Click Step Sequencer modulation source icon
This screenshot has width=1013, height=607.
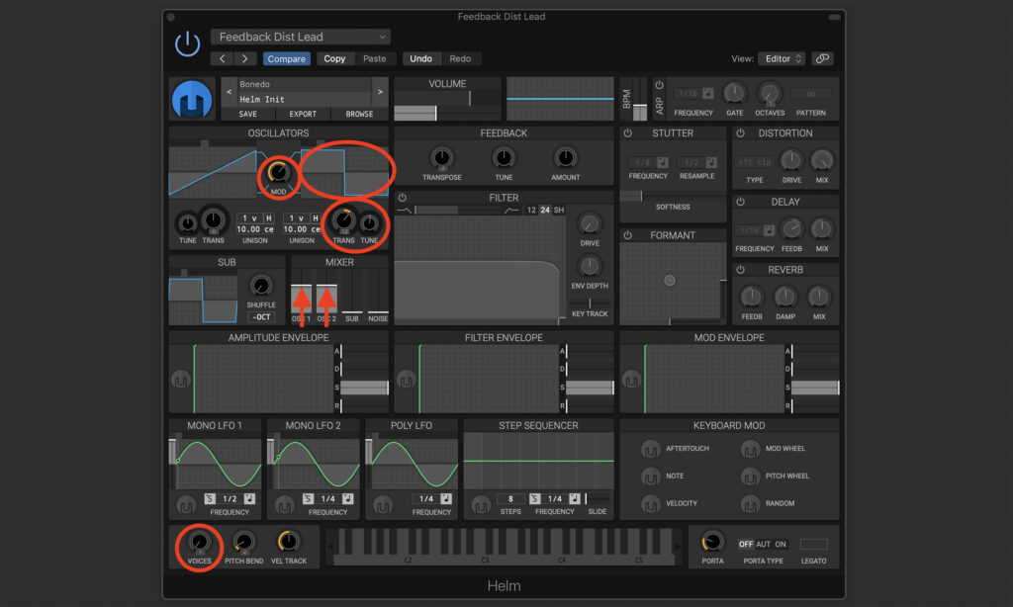(481, 505)
